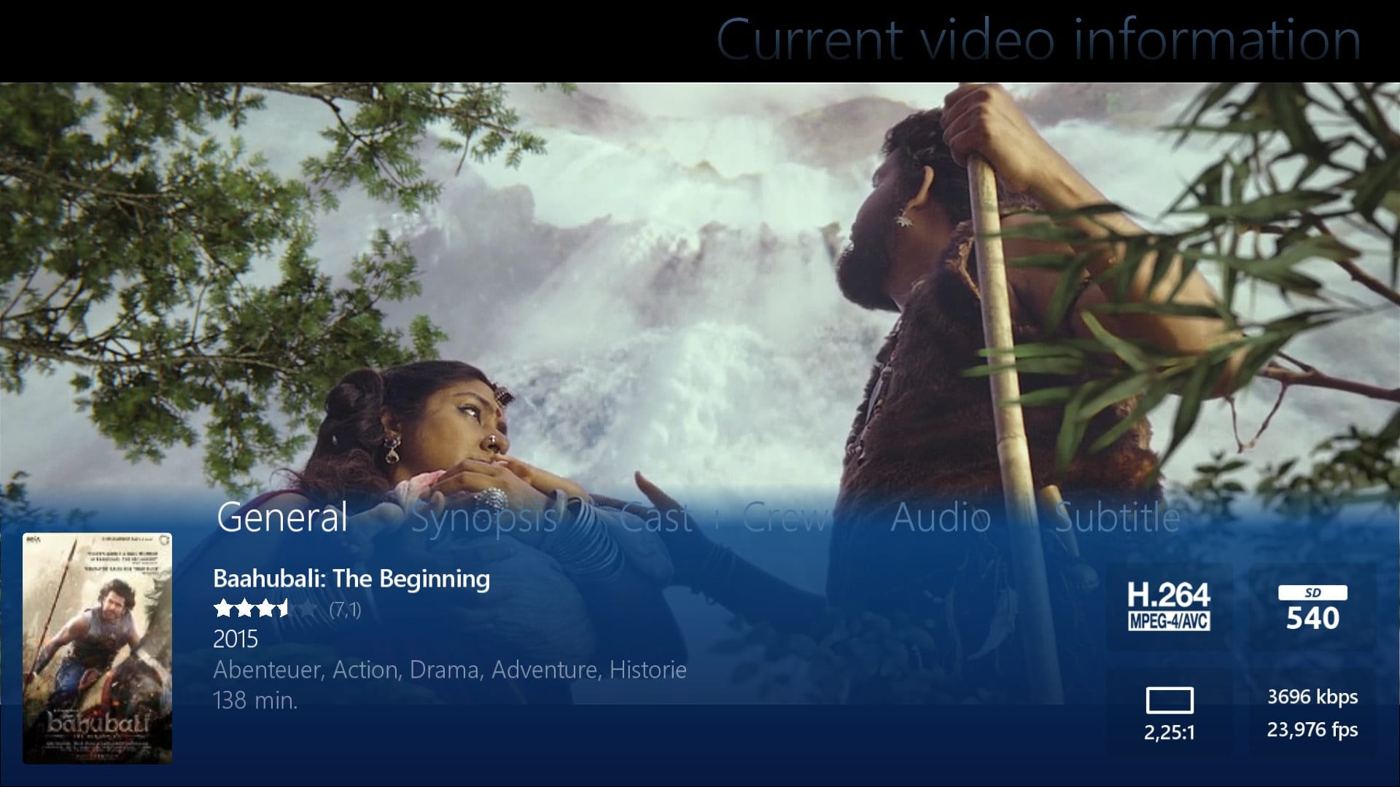Screen dimensions: 1400x787
Task: Open the Audio tab
Action: pos(941,518)
